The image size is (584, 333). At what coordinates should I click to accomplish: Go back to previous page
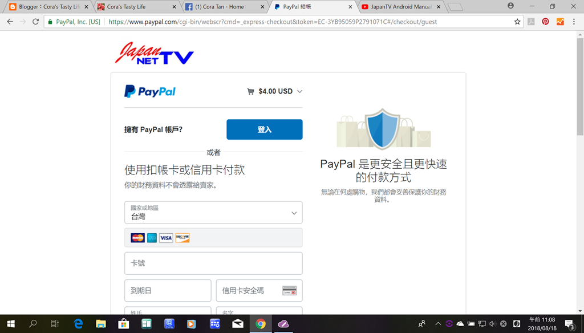click(10, 22)
